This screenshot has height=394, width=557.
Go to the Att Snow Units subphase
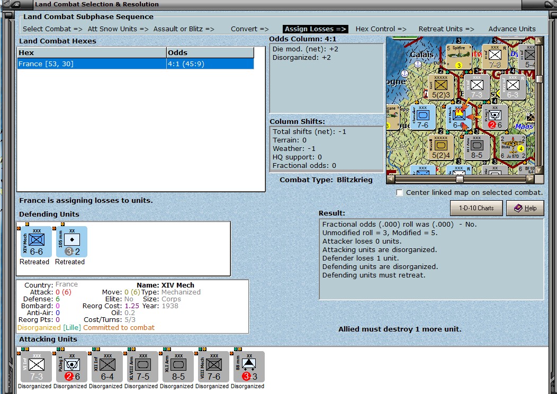pos(118,29)
